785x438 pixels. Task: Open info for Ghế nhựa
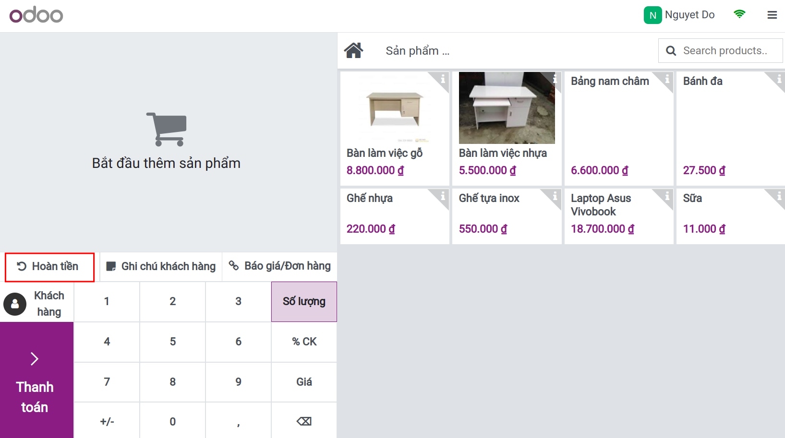tap(443, 196)
